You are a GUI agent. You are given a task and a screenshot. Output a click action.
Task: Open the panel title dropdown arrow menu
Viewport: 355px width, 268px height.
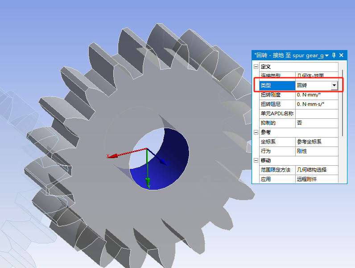pyautogui.click(x=327, y=55)
